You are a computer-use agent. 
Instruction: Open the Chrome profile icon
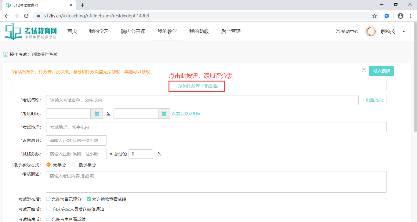pos(401,16)
